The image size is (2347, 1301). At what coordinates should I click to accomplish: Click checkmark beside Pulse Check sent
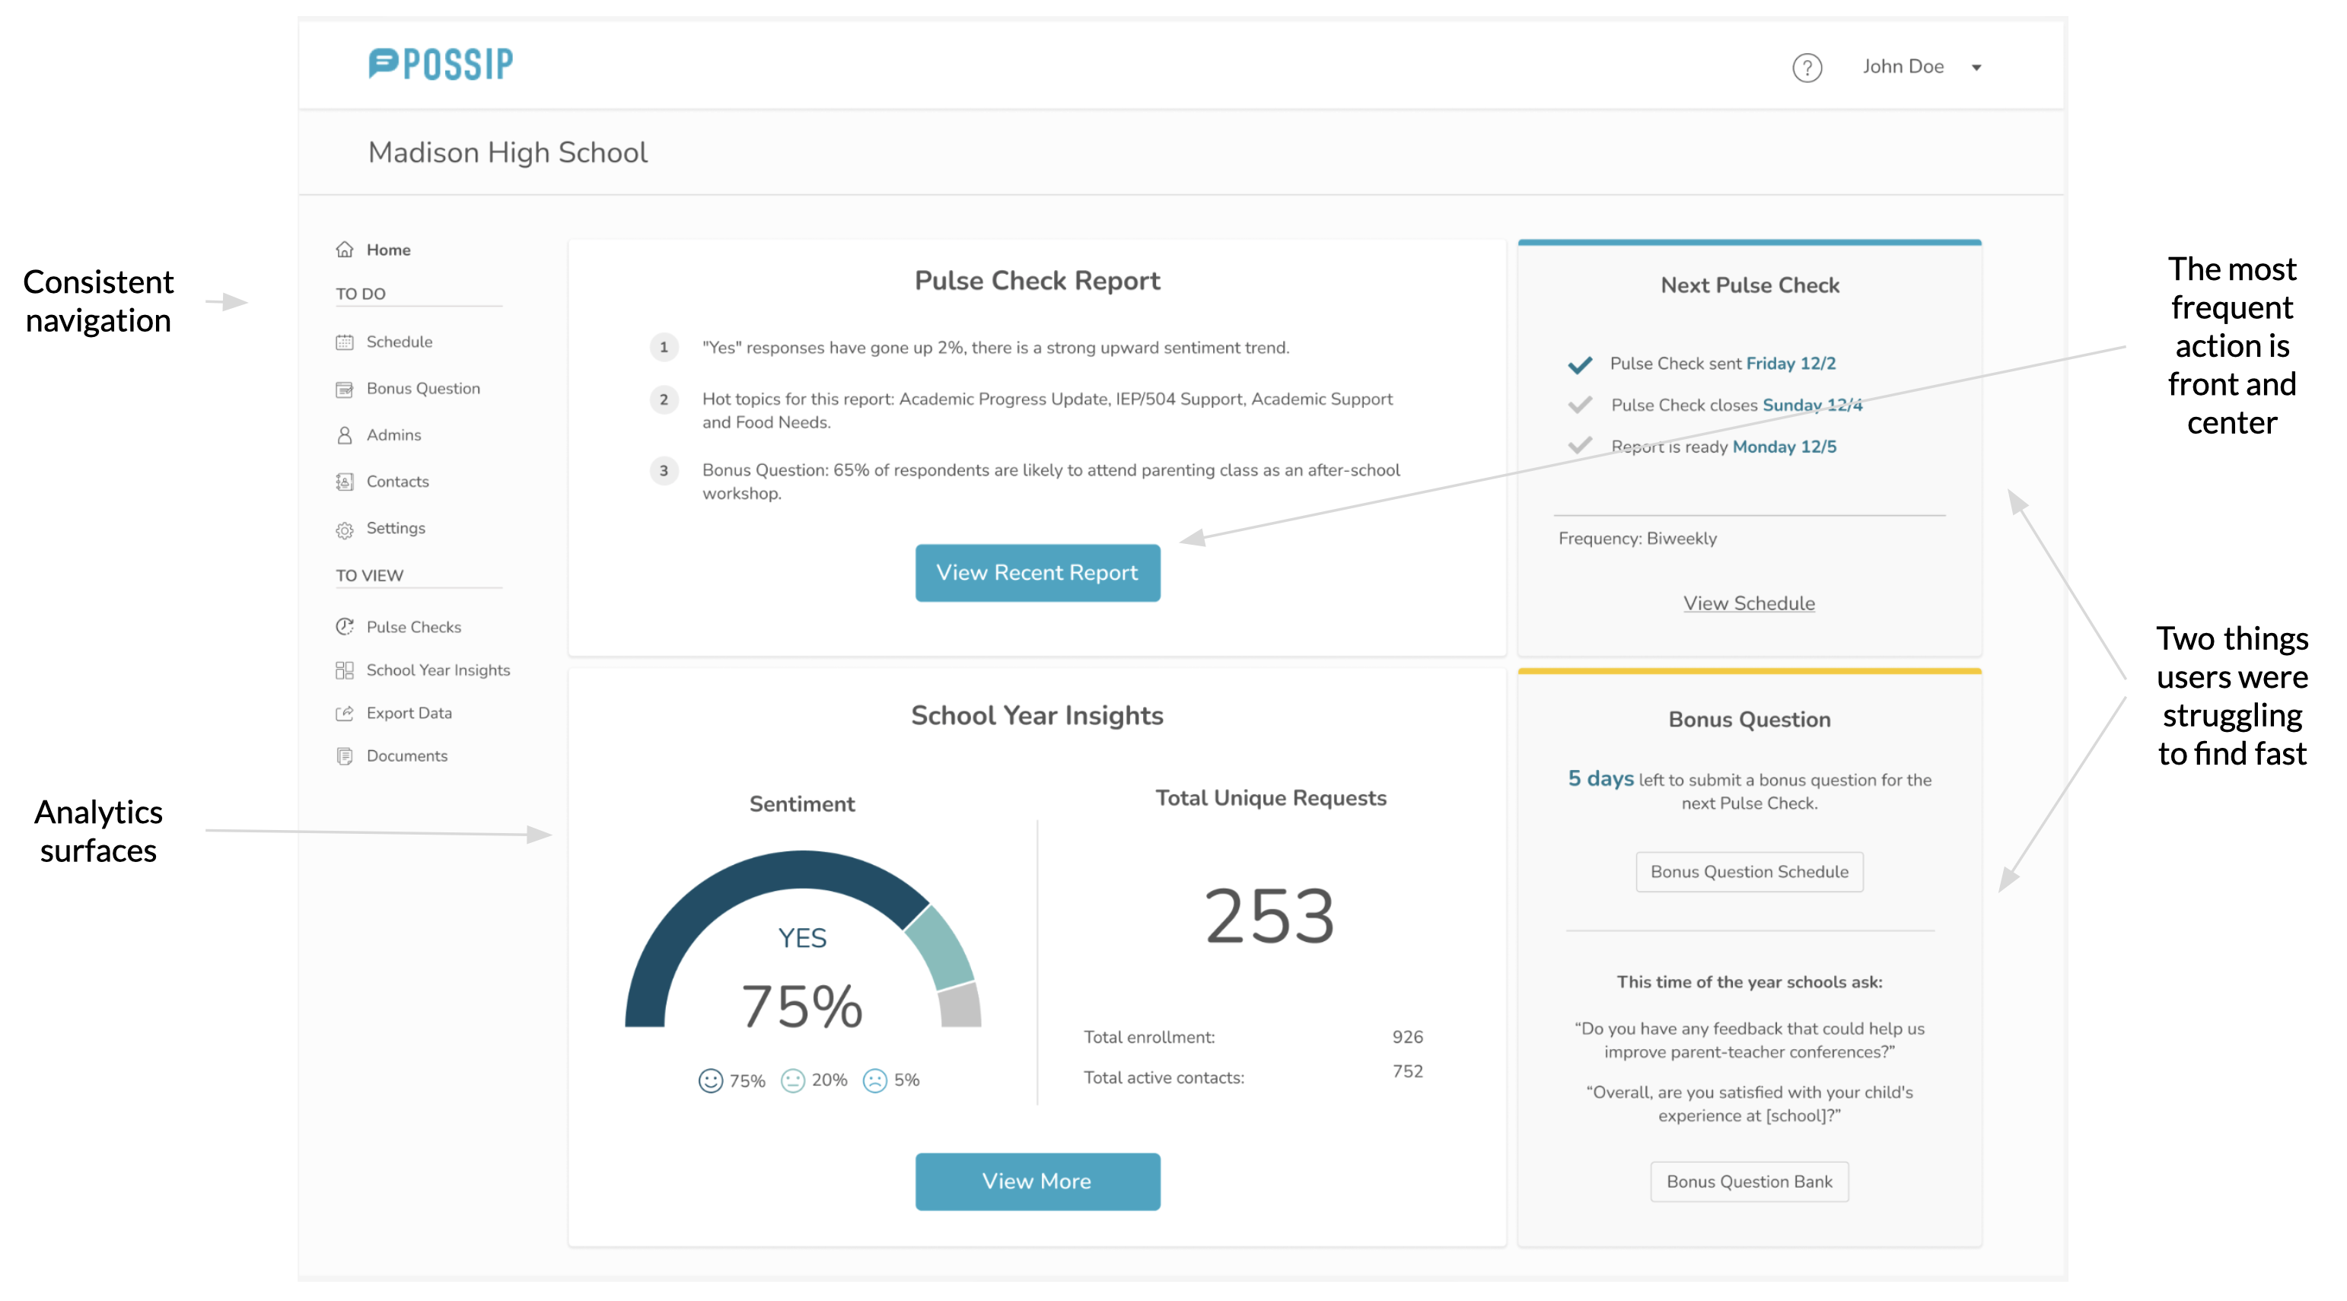(1580, 364)
